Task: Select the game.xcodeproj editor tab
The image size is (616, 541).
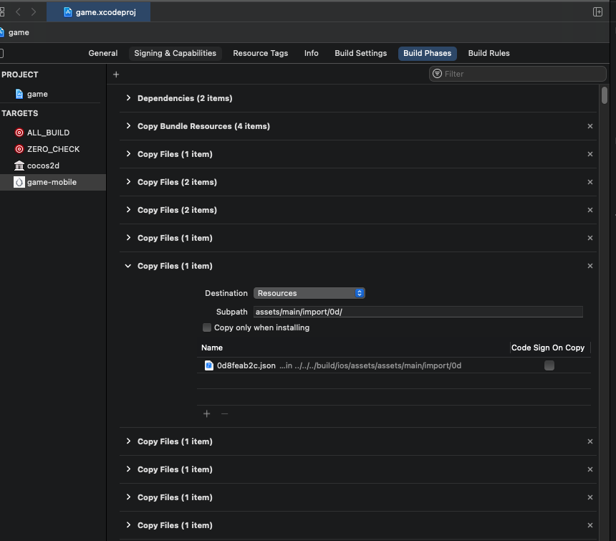Action: point(99,12)
